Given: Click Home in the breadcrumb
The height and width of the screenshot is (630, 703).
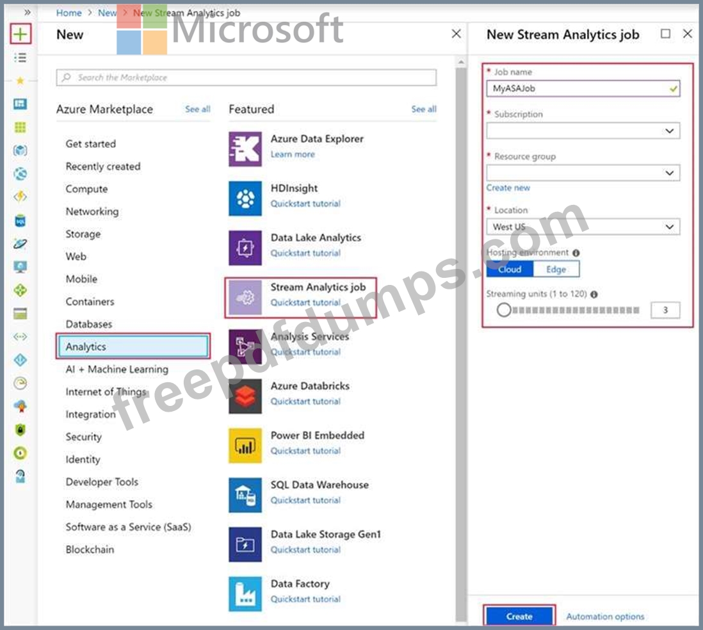Looking at the screenshot, I should (69, 13).
